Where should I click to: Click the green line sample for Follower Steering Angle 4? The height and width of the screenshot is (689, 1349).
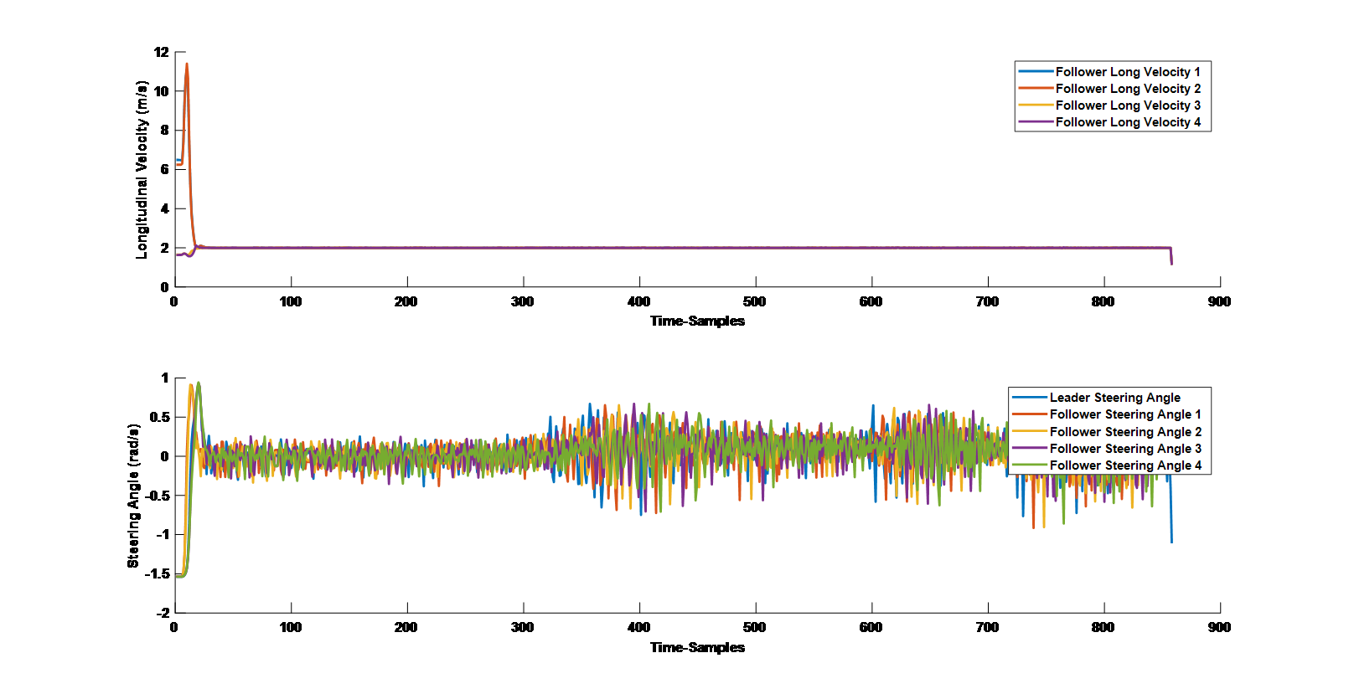tap(1030, 465)
